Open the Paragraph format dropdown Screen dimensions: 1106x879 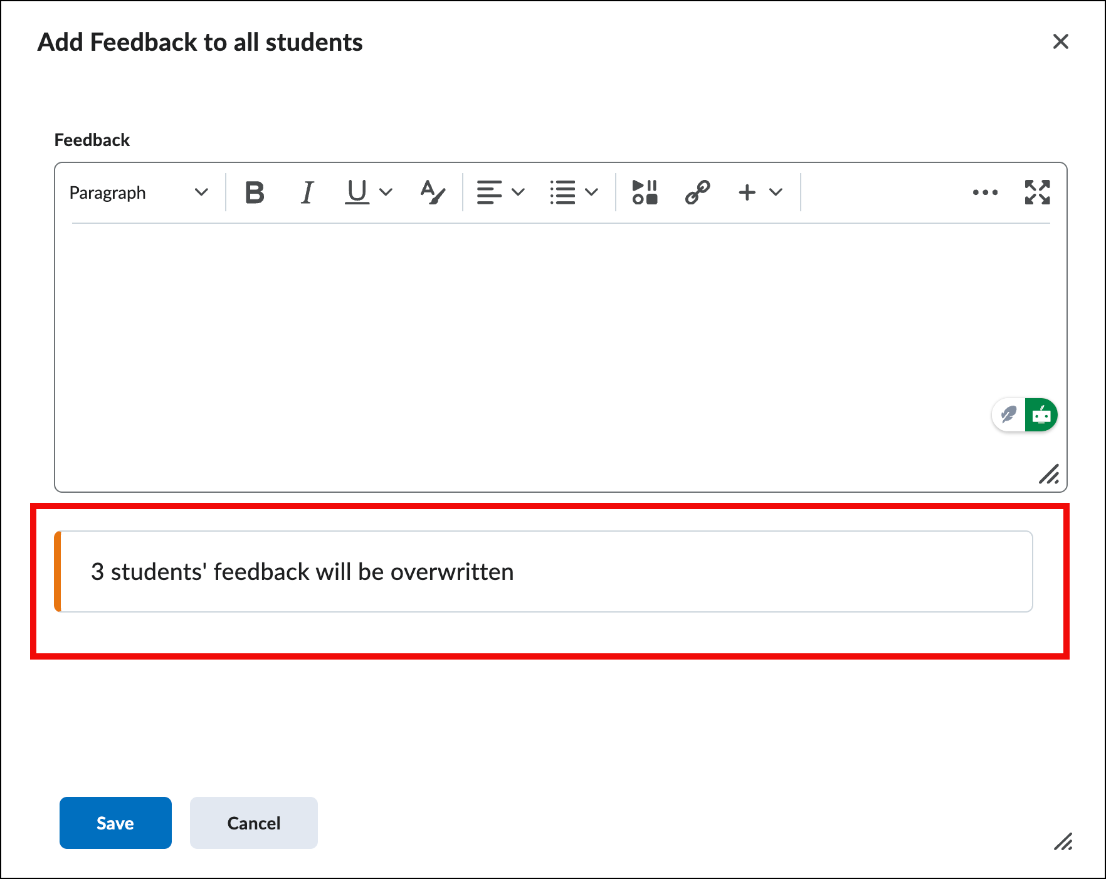pyautogui.click(x=139, y=192)
